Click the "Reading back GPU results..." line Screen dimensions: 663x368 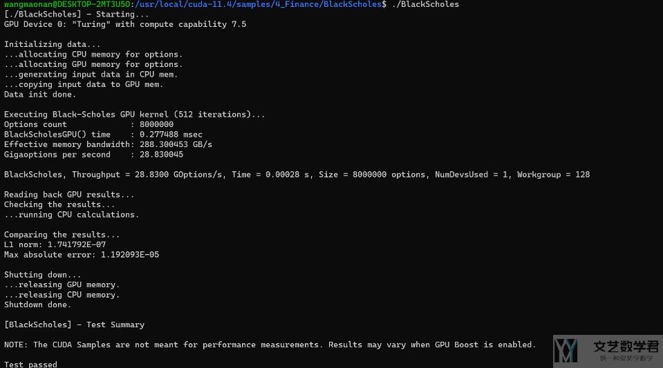point(69,195)
